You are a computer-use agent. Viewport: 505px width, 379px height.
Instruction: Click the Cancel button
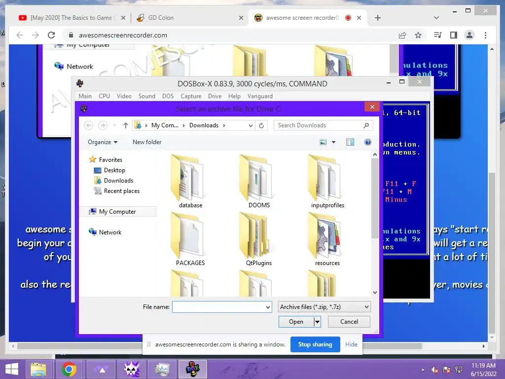click(x=349, y=322)
